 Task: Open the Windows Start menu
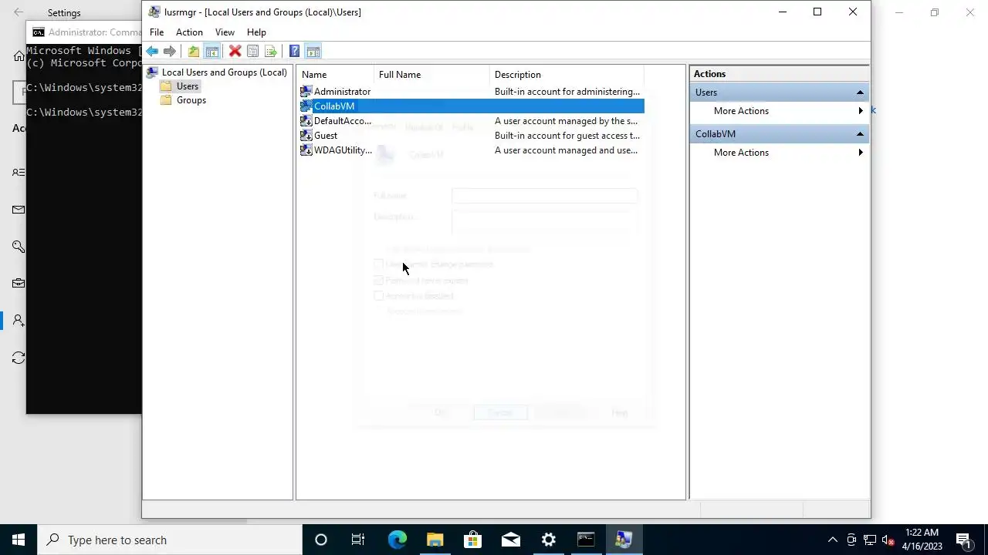click(x=19, y=540)
